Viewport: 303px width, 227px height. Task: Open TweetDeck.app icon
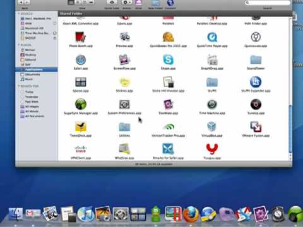point(81,127)
